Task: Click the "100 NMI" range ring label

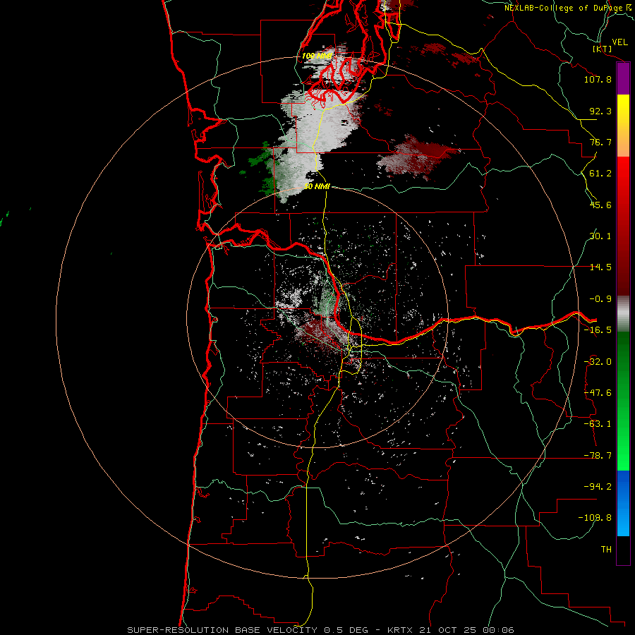Action: [x=317, y=56]
